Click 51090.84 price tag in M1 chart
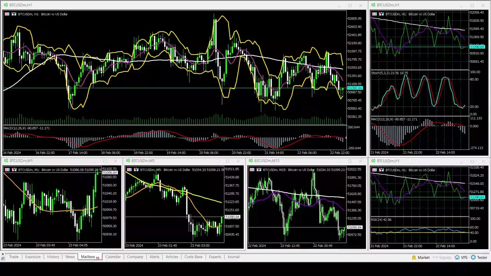The height and width of the screenshot is (276, 491). coord(110,172)
